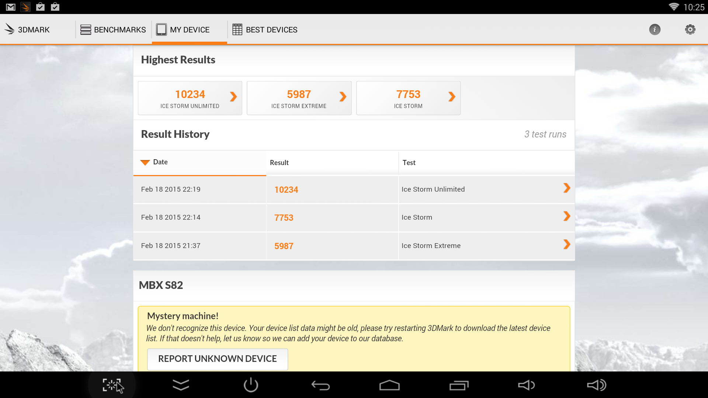
Task: Open the Ice Storm Unlimited 10234 highest result card
Action: (x=190, y=98)
